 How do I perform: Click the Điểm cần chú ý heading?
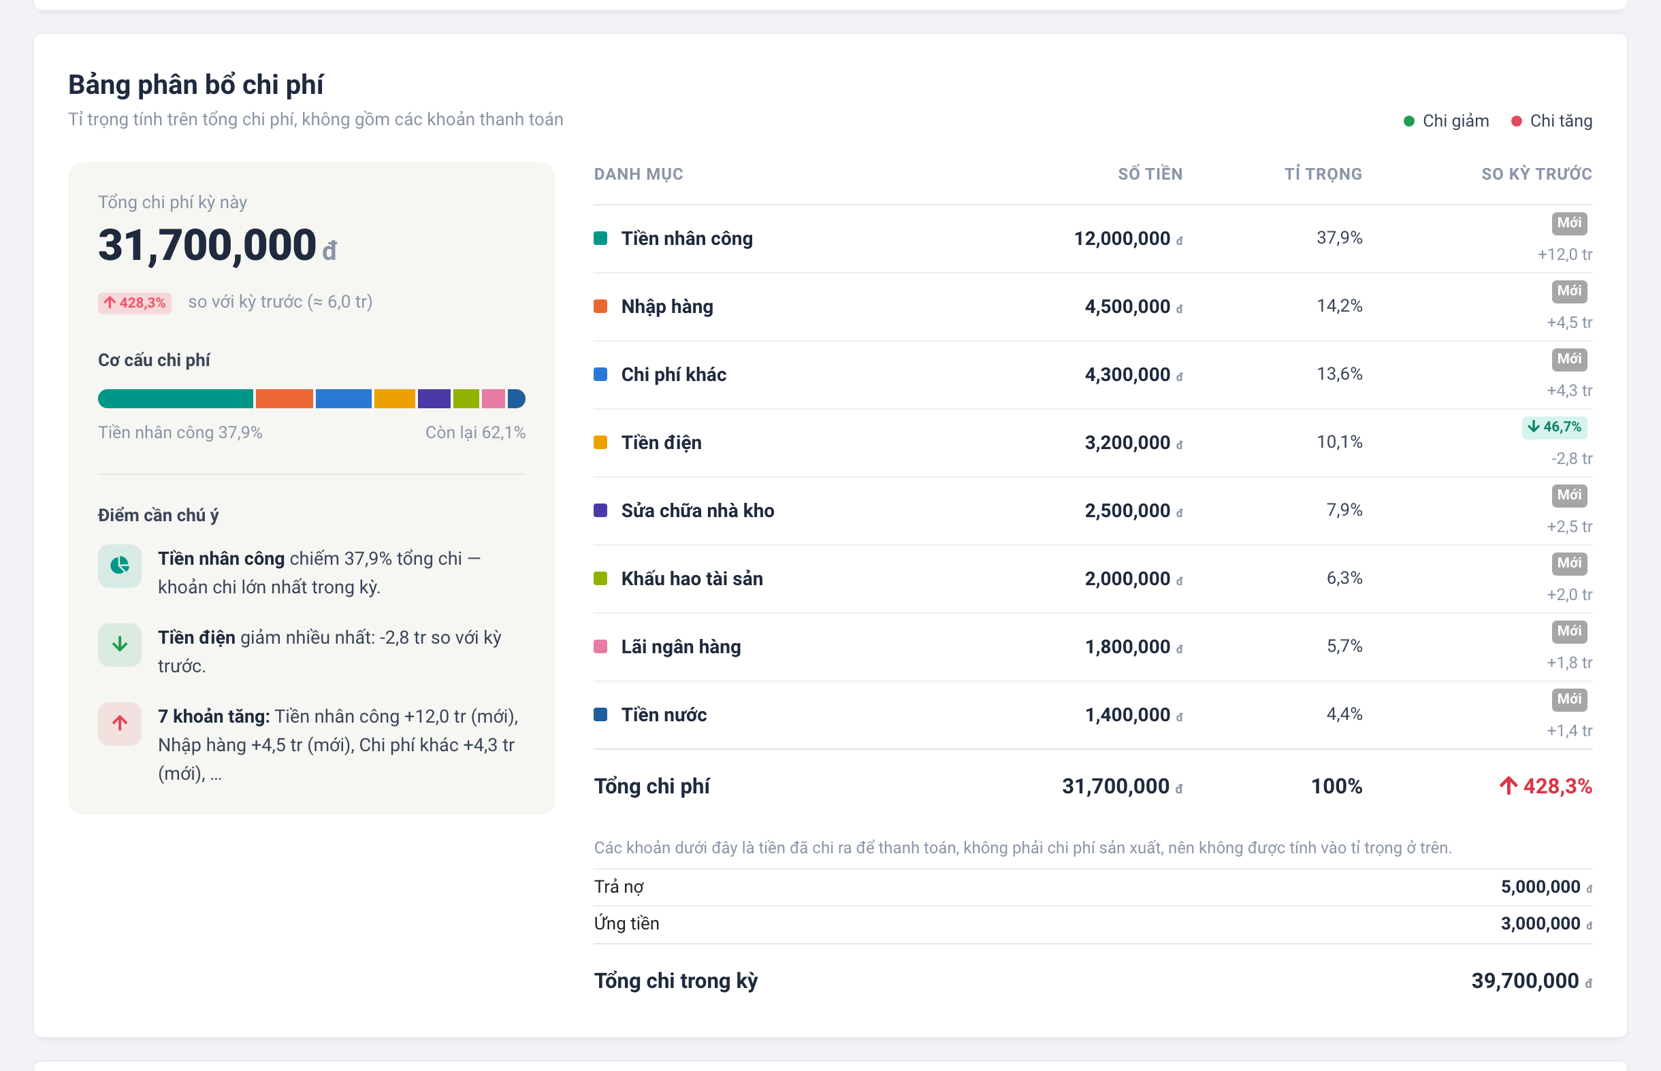158,515
